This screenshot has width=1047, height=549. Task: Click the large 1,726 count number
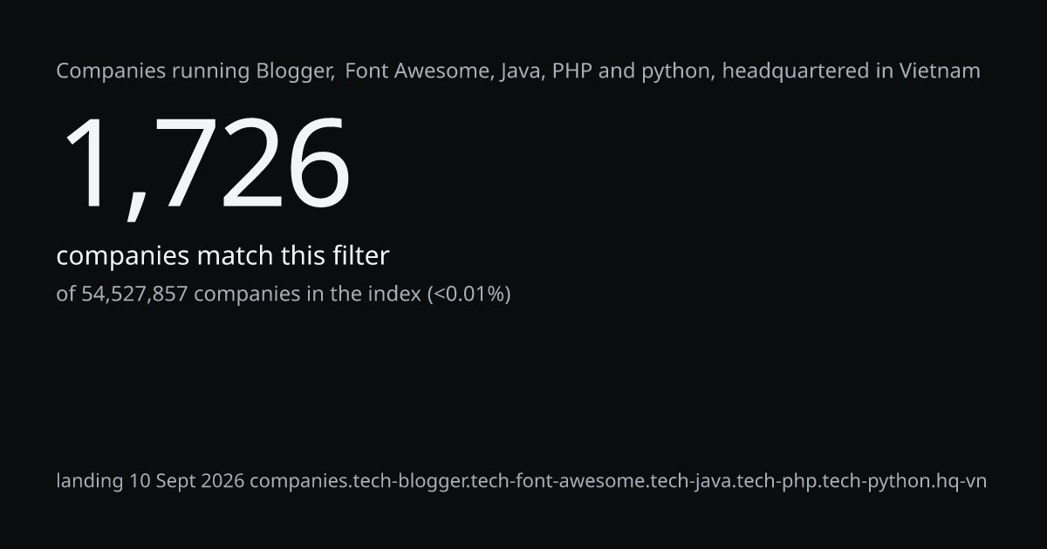[x=205, y=166]
